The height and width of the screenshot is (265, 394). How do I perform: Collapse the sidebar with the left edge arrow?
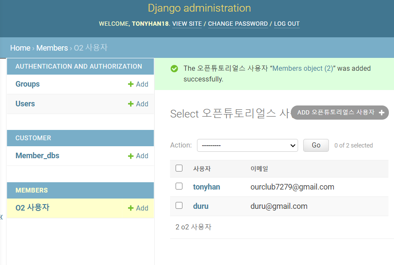[1, 217]
